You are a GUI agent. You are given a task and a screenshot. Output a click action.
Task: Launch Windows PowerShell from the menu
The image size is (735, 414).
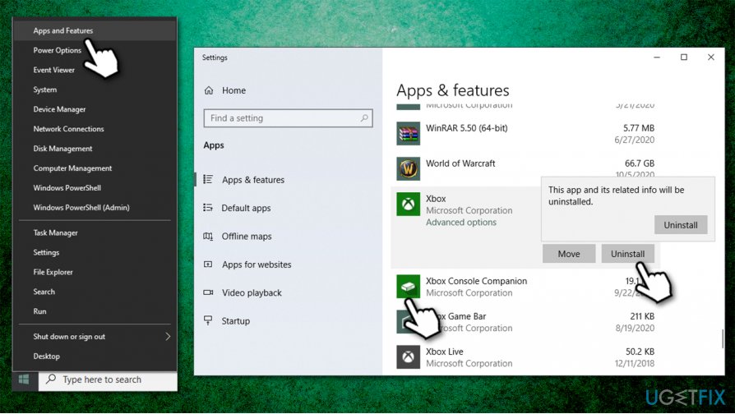[67, 188]
